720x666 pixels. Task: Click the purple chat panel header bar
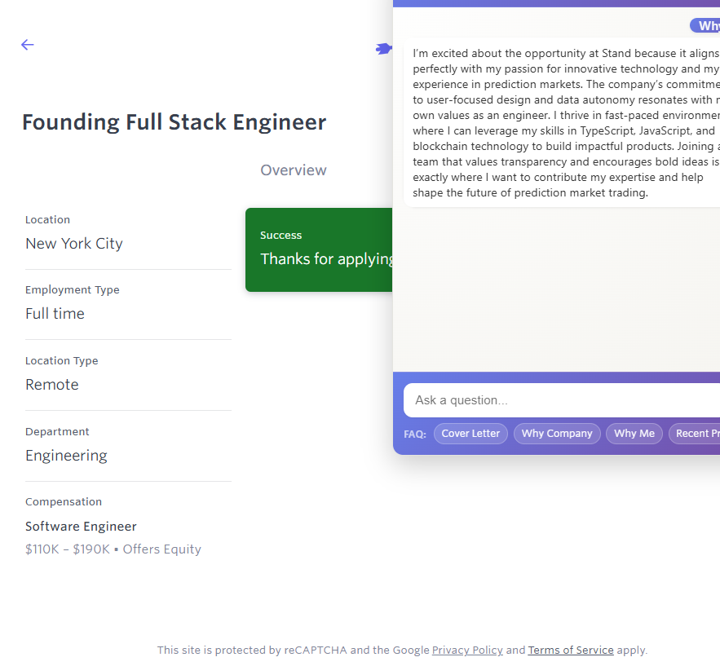coord(556,3)
